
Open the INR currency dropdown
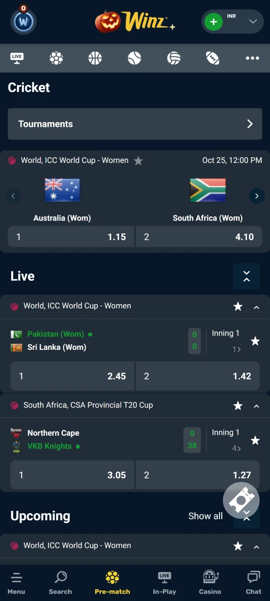[x=253, y=22]
